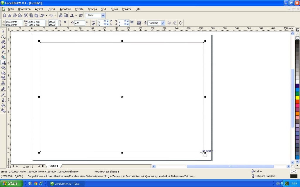
Task: Open the color palette options menu
Action: (297, 30)
